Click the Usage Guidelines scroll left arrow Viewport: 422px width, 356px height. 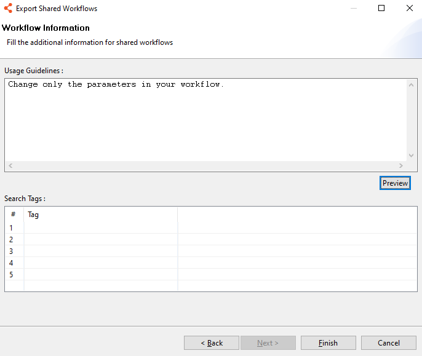pyautogui.click(x=10, y=166)
